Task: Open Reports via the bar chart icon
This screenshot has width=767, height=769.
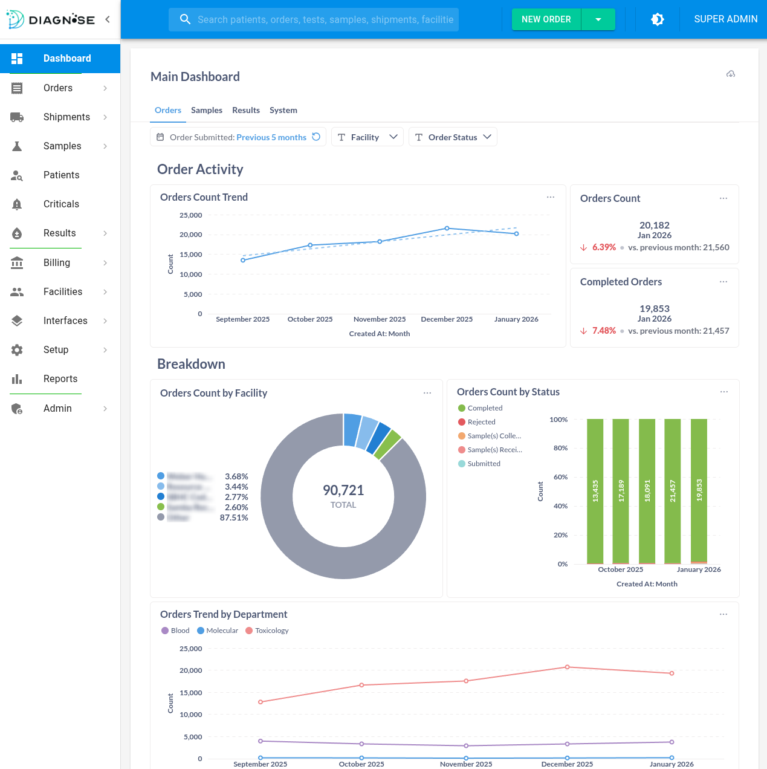Action: click(x=17, y=379)
